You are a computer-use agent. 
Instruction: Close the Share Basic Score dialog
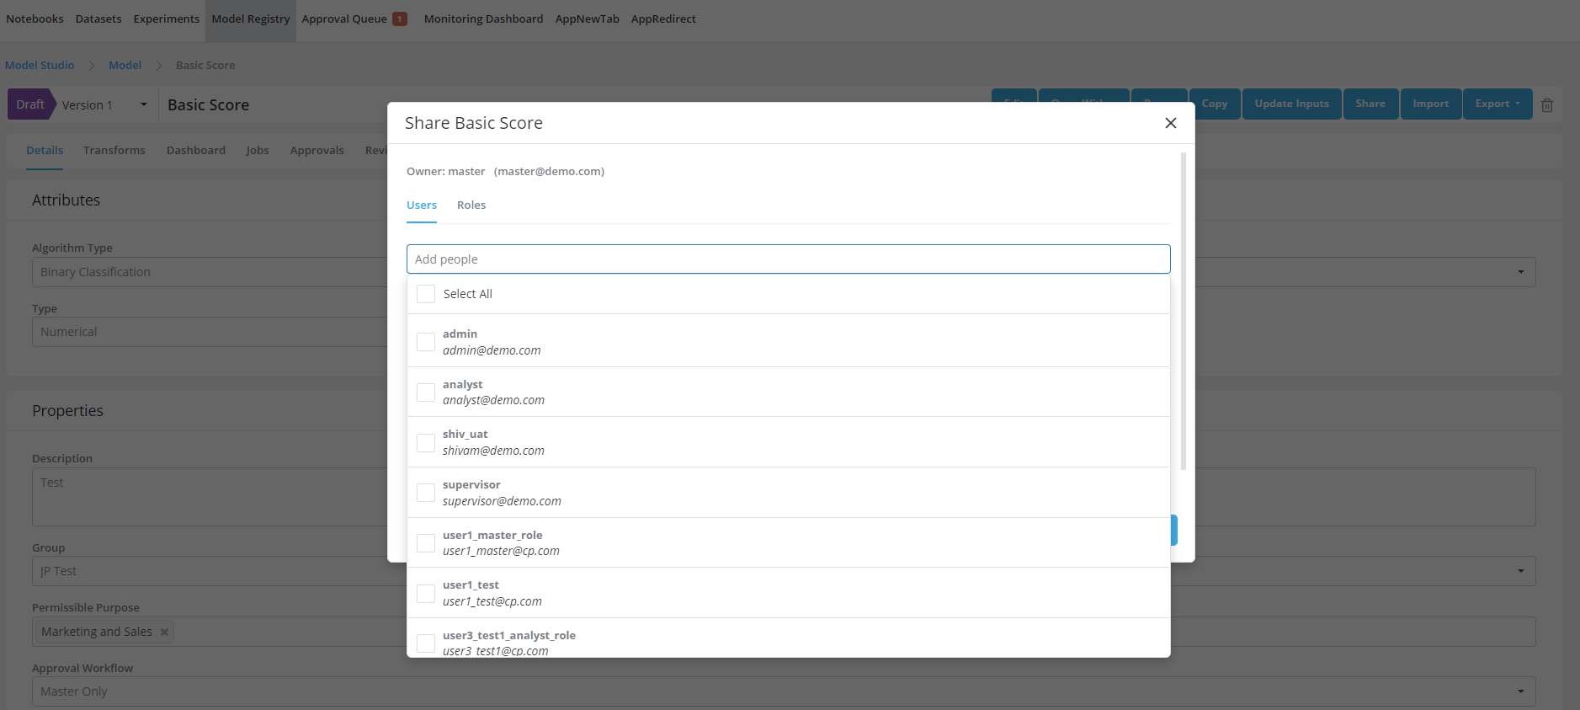(1170, 123)
